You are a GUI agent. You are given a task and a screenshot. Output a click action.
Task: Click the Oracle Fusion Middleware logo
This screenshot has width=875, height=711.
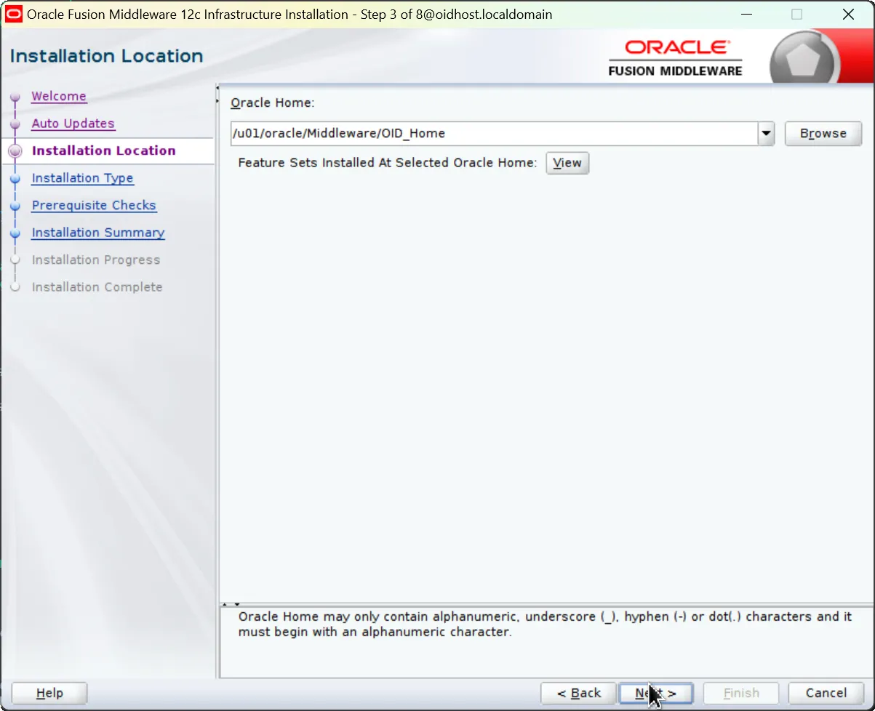click(676, 57)
